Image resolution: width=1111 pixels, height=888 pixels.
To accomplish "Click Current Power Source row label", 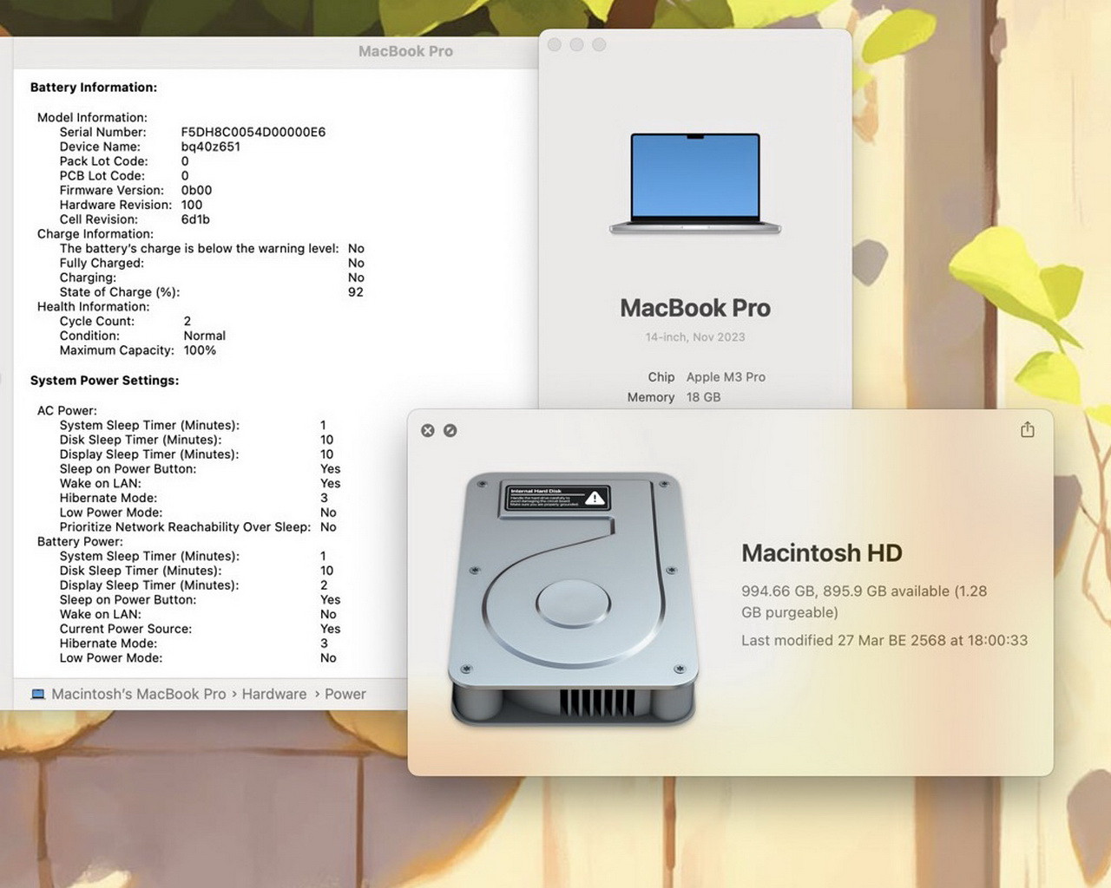I will click(126, 629).
